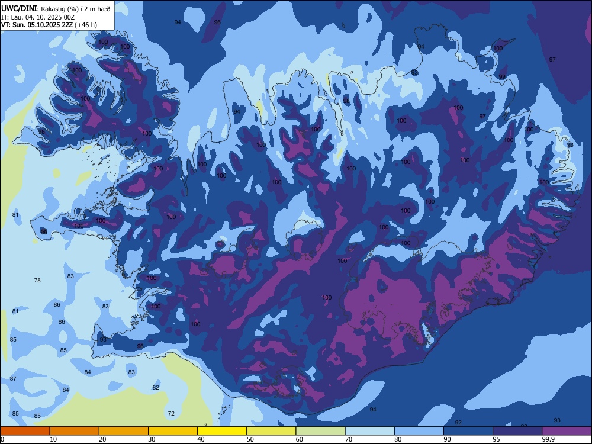The height and width of the screenshot is (444, 592).
Task: Select the purple 99.9+ legend swatch
Action: click(567, 431)
